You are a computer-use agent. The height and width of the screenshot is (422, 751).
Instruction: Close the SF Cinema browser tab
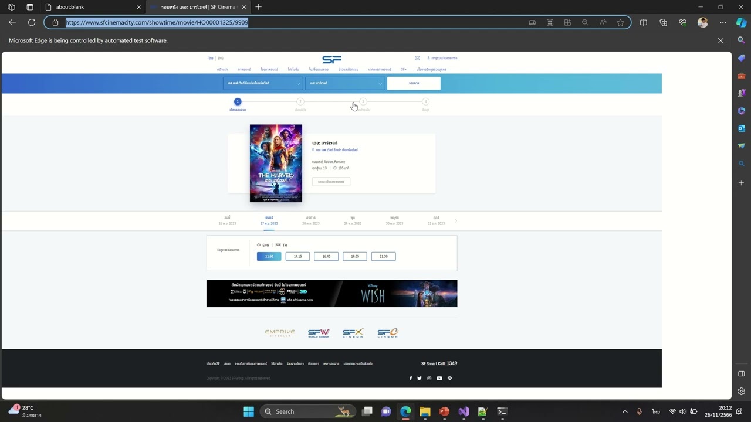click(243, 7)
